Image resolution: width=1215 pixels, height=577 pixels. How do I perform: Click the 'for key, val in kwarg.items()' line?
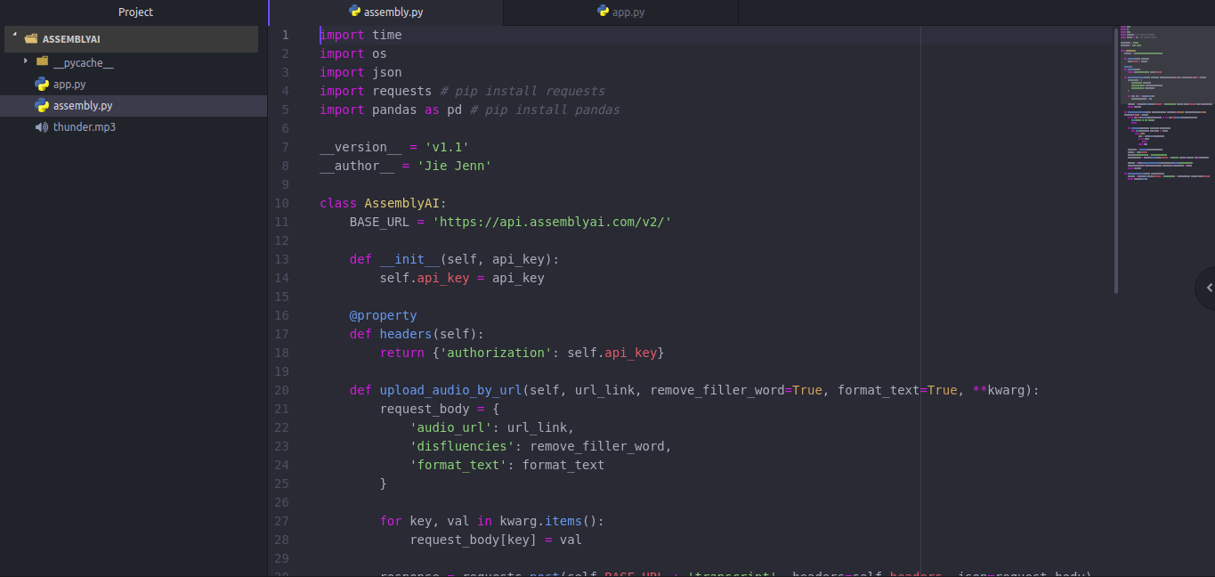point(492,521)
